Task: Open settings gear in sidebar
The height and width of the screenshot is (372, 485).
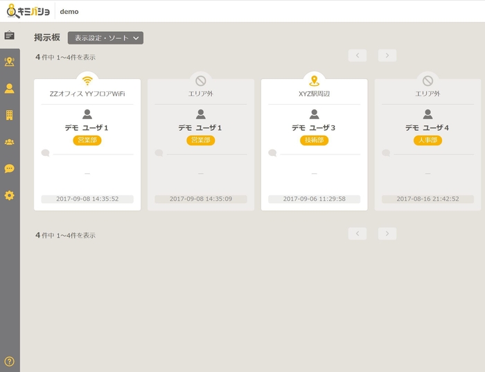Action: click(x=9, y=195)
